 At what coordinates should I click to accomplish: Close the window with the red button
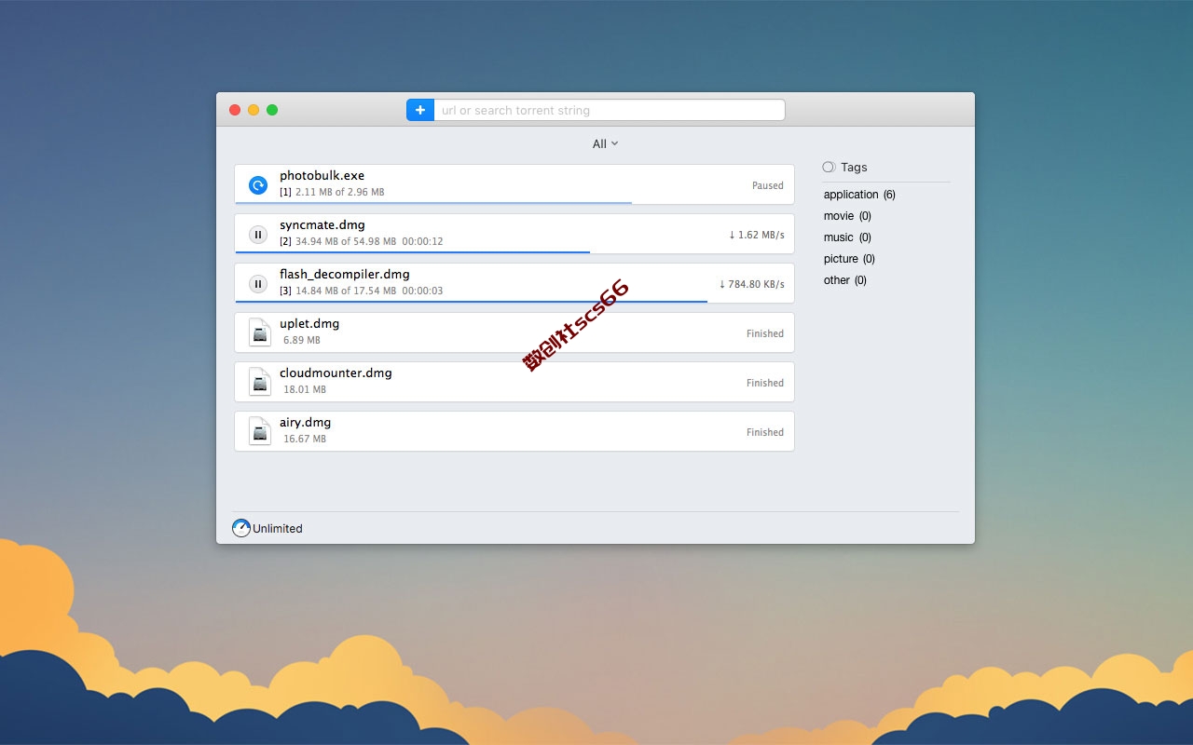click(x=235, y=110)
